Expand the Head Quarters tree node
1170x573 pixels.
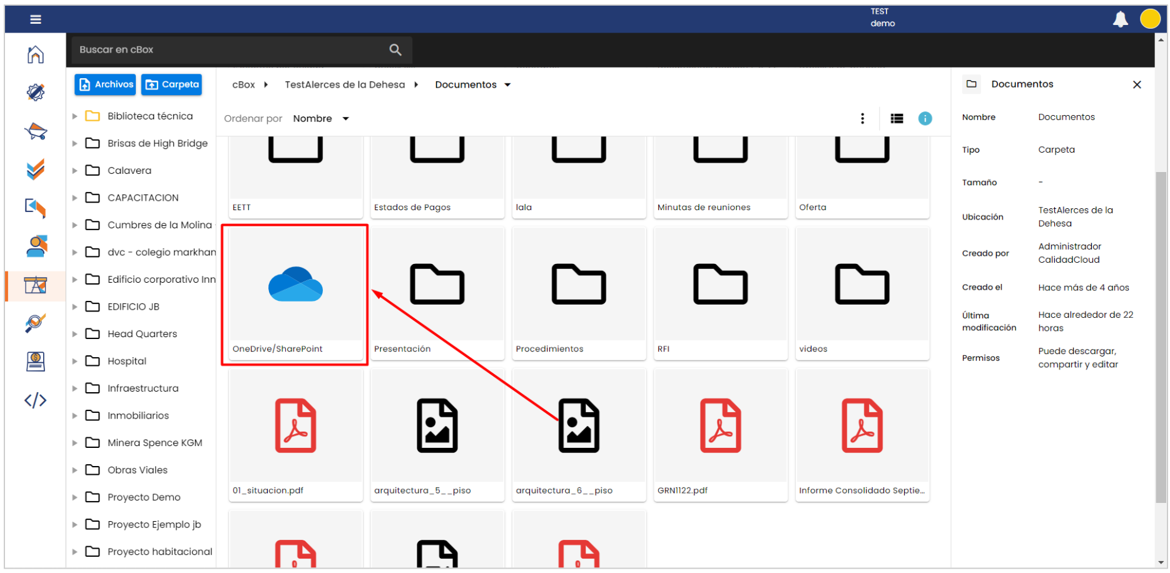74,334
